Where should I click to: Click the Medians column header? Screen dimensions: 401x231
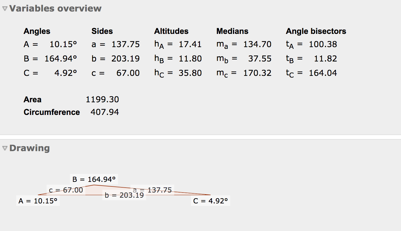(232, 31)
